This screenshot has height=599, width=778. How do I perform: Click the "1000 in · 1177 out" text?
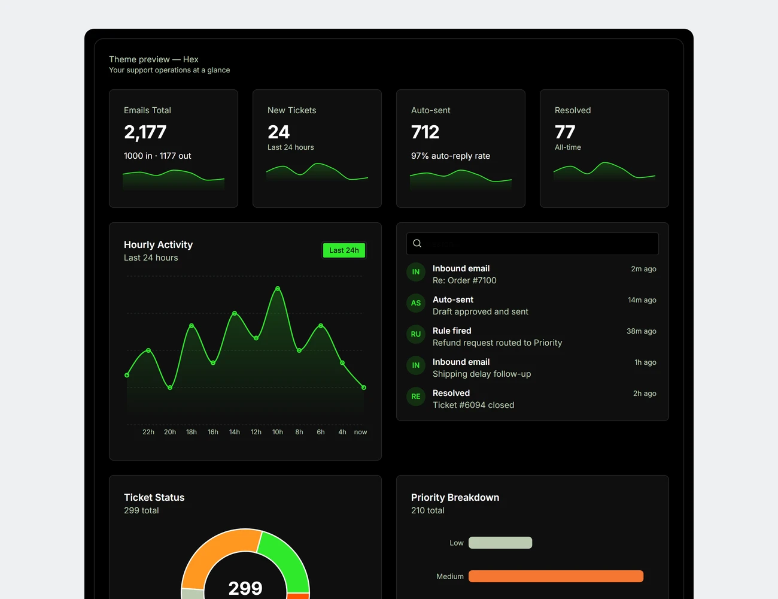coord(157,156)
